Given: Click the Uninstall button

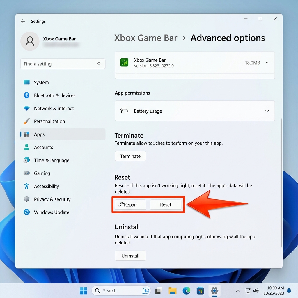Looking at the screenshot, I should point(130,256).
